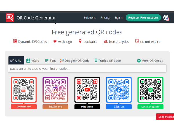Click the link chain icon in URL tab

pos(12,60)
